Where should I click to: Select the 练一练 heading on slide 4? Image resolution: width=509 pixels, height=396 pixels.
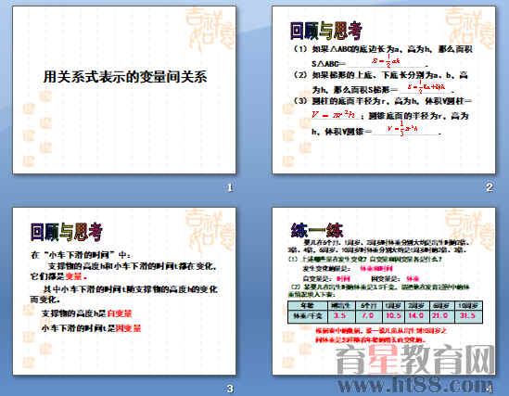tap(316, 230)
